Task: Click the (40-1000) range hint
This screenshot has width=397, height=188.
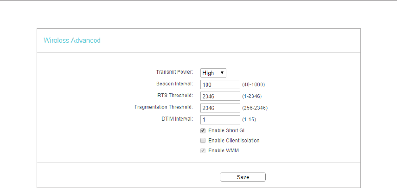Action: click(x=253, y=84)
